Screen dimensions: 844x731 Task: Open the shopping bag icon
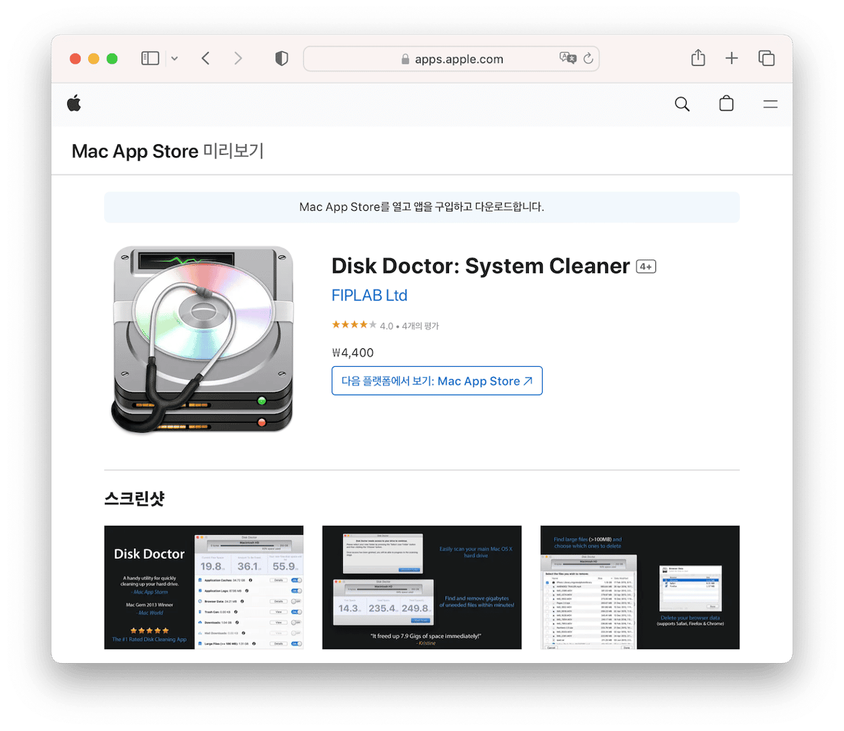pos(727,104)
